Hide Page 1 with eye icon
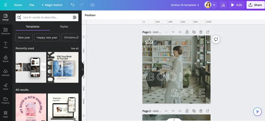The image size is (265, 121). (180, 32)
